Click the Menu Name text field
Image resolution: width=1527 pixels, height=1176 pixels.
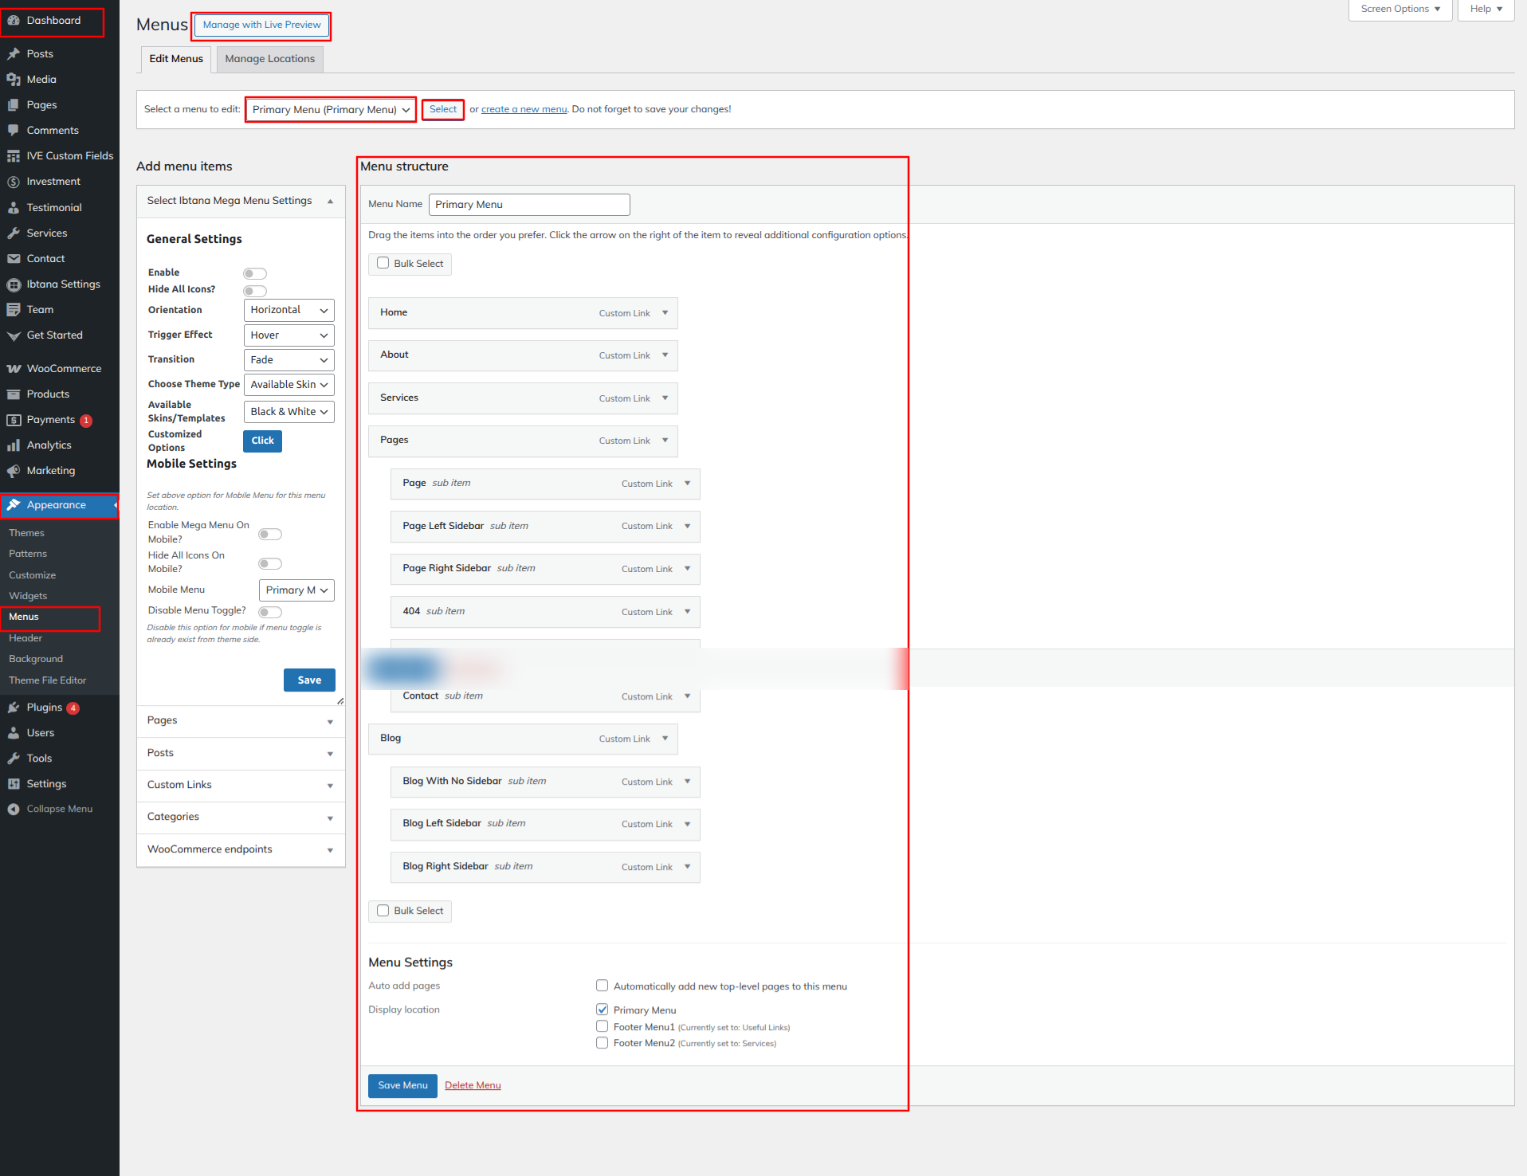(x=529, y=205)
